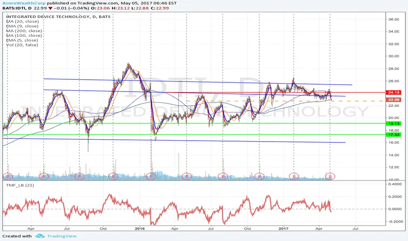The image size is (408, 241).
Task: Click the 30.00 price axis value
Action: pos(394,56)
